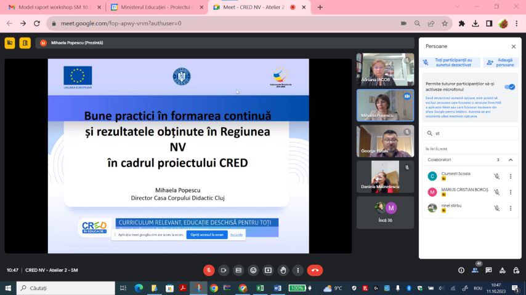Turn off the camera in Meet toolbar
The image size is (526, 295).
coord(224,270)
